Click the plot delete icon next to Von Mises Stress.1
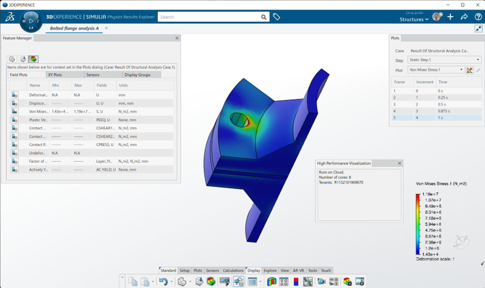The image size is (485, 288). [470, 70]
